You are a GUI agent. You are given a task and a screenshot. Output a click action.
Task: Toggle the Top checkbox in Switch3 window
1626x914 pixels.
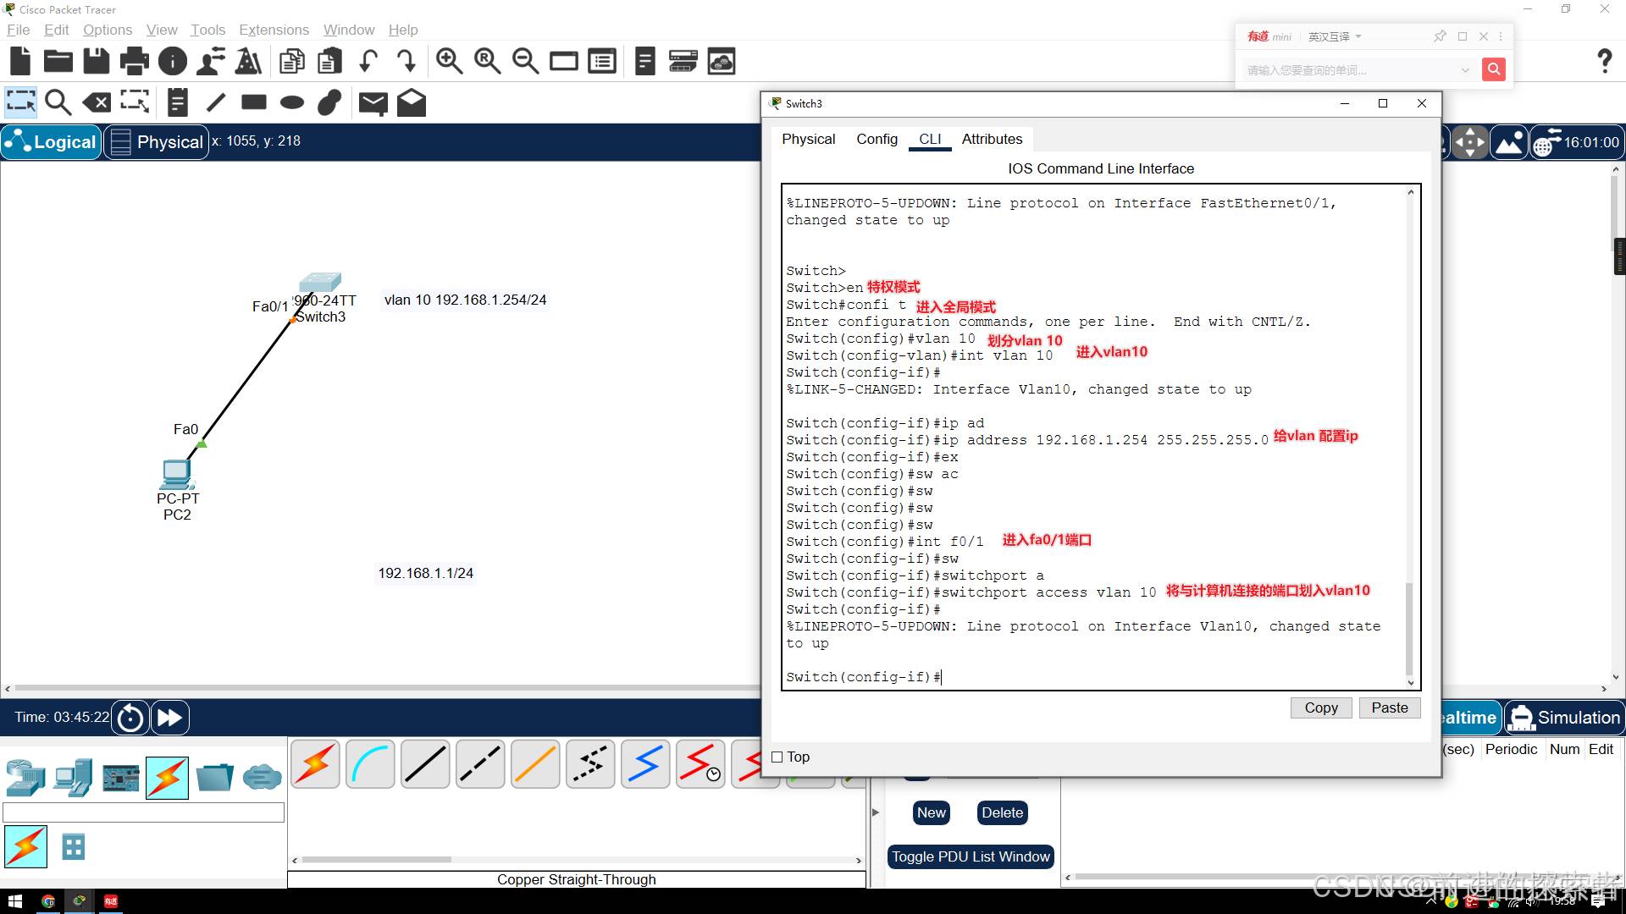(x=777, y=757)
